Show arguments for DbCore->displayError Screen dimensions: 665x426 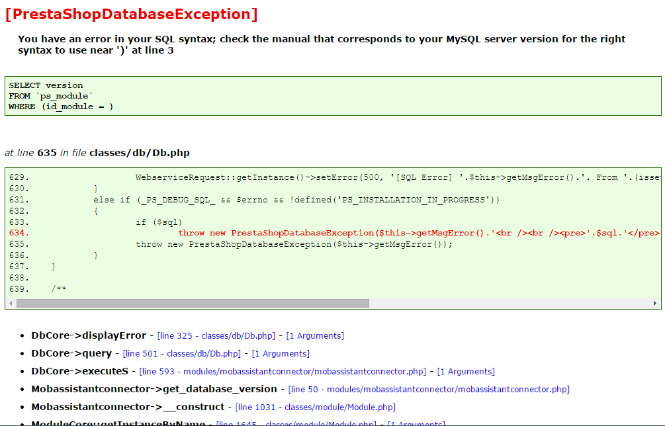(315, 336)
